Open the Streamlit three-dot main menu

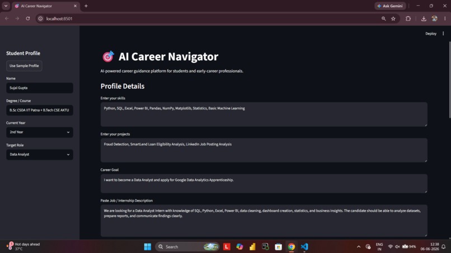click(x=443, y=34)
